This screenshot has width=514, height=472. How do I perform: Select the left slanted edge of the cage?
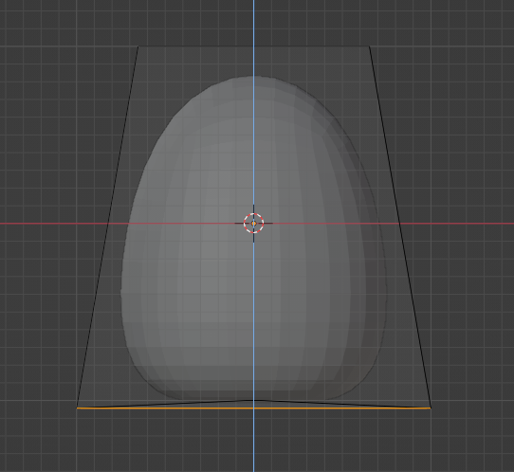107,227
